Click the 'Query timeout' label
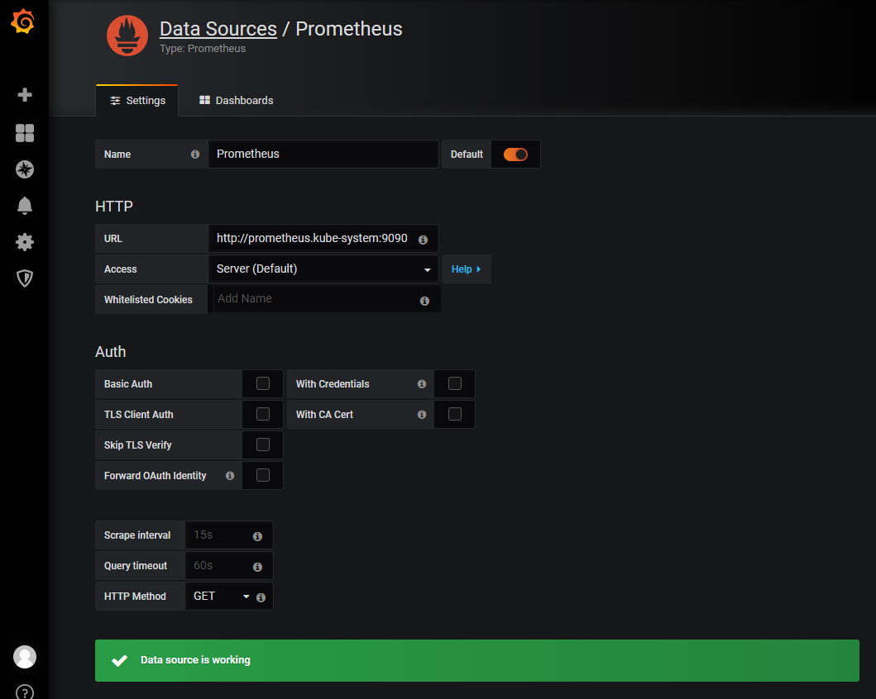 (136, 566)
